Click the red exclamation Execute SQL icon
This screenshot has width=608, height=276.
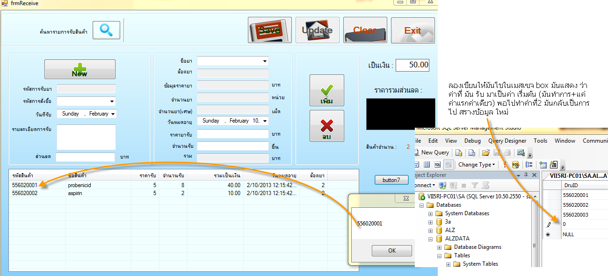[505, 165]
